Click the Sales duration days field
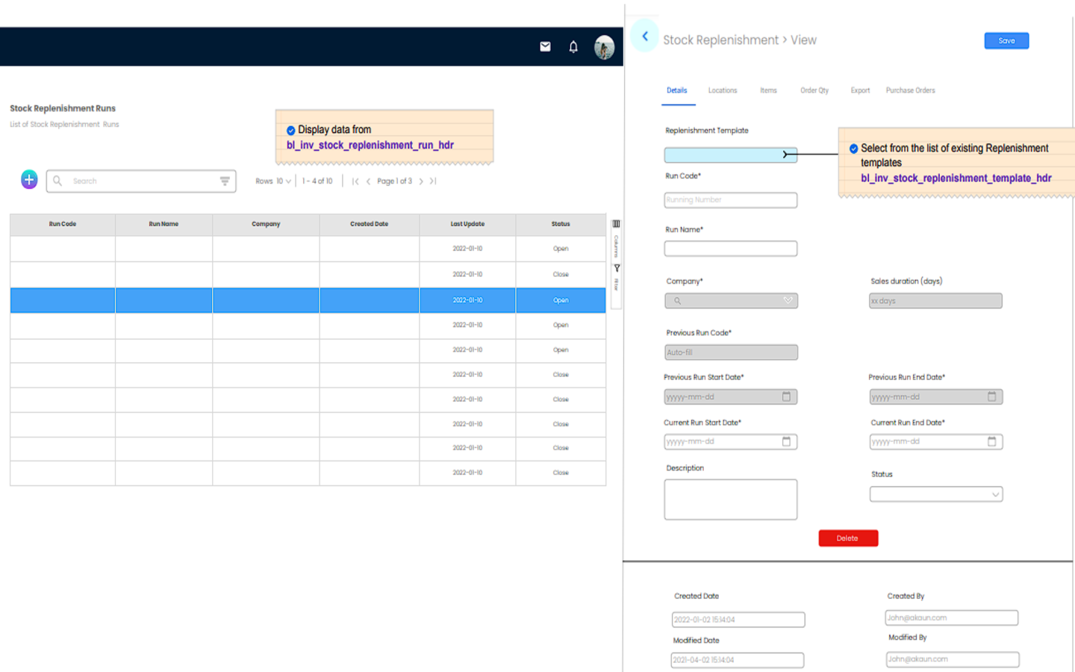1075x672 pixels. (935, 301)
